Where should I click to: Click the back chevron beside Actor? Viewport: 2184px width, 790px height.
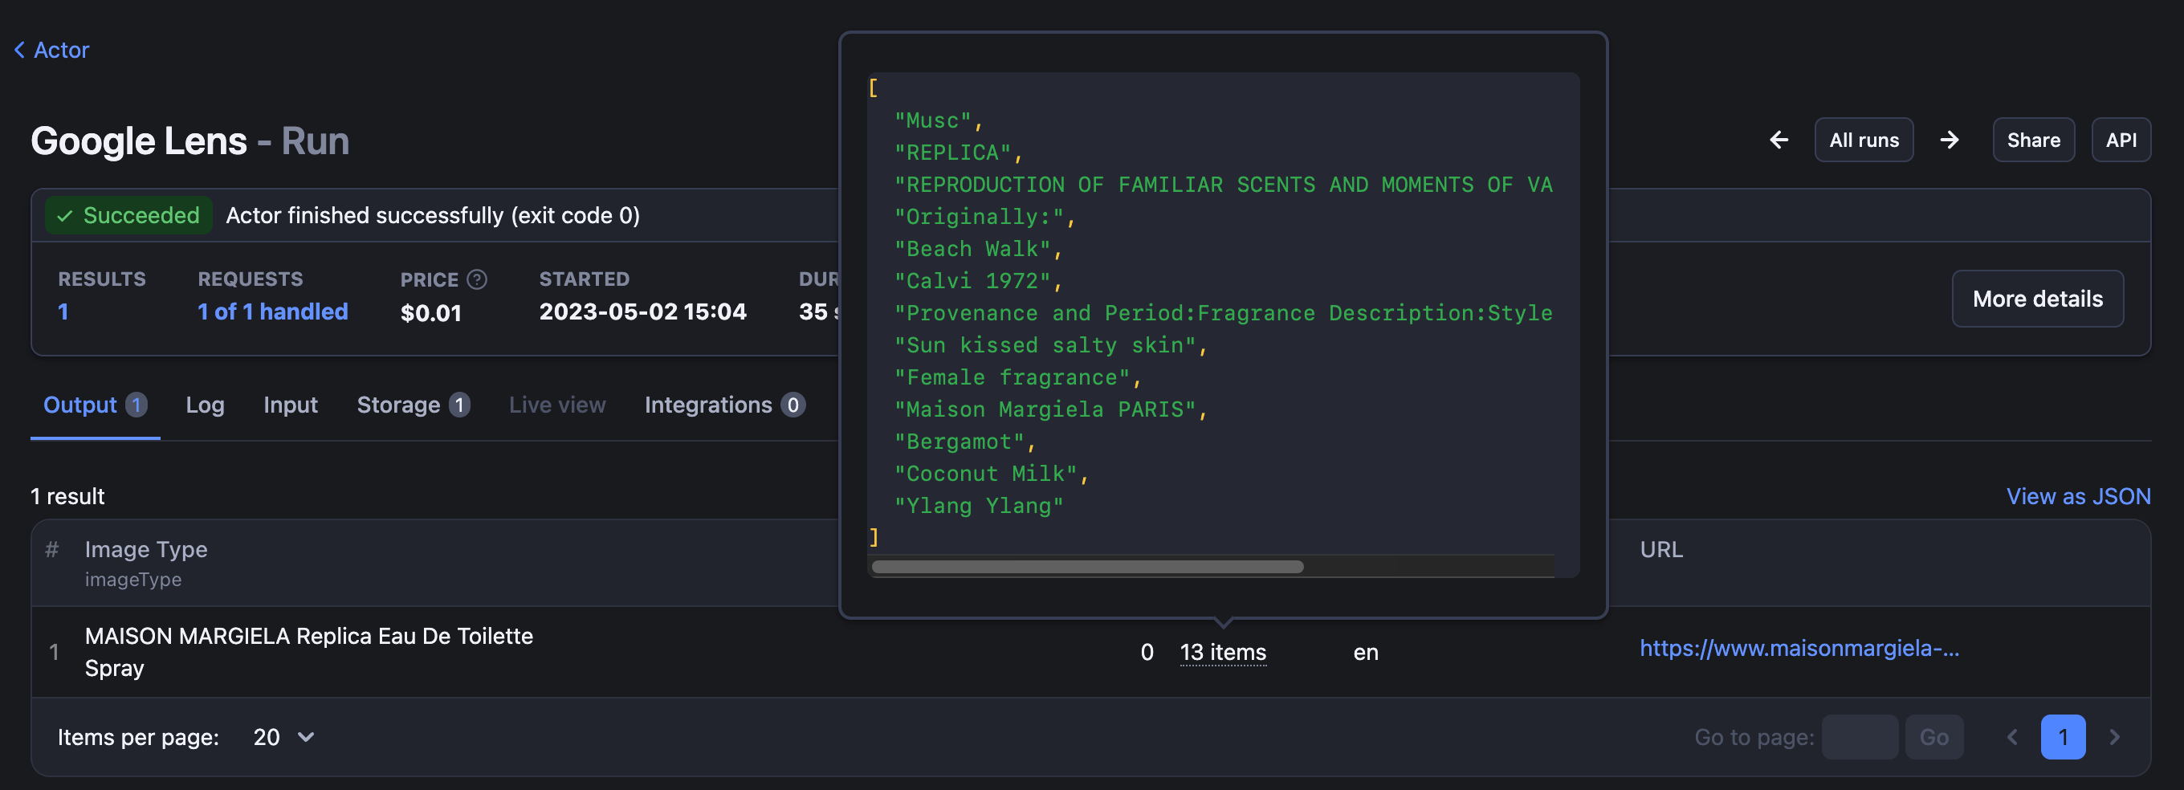[x=19, y=50]
